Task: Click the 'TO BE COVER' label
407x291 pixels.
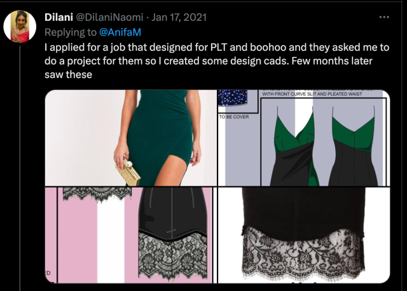Action: tap(234, 117)
